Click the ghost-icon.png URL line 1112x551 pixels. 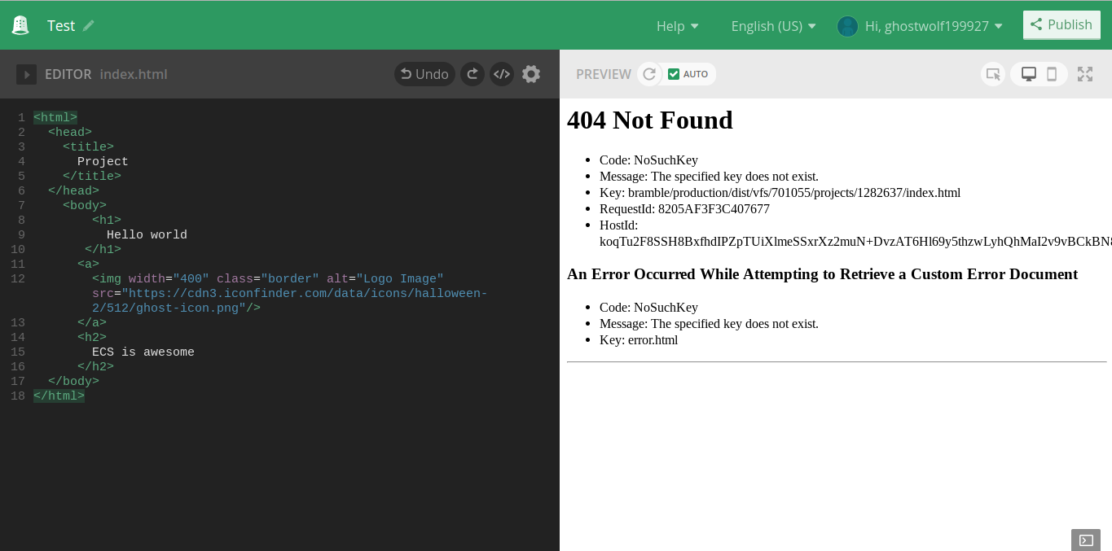click(x=176, y=308)
